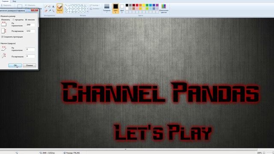This screenshot has height=154, width=274.
Task: Expand the shapes gallery with bottom arrow
Action: (87, 12)
